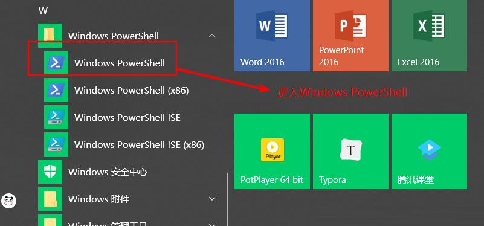Select the Windows PowerShell ISE entry text

pos(127,118)
